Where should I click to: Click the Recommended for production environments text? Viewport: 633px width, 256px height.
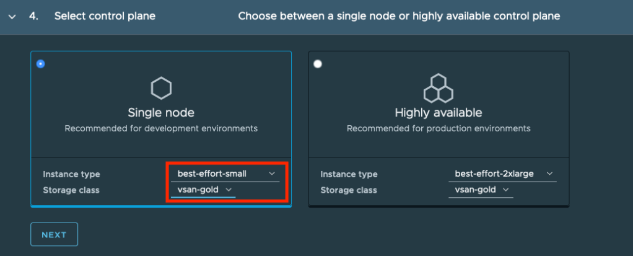[x=439, y=129]
